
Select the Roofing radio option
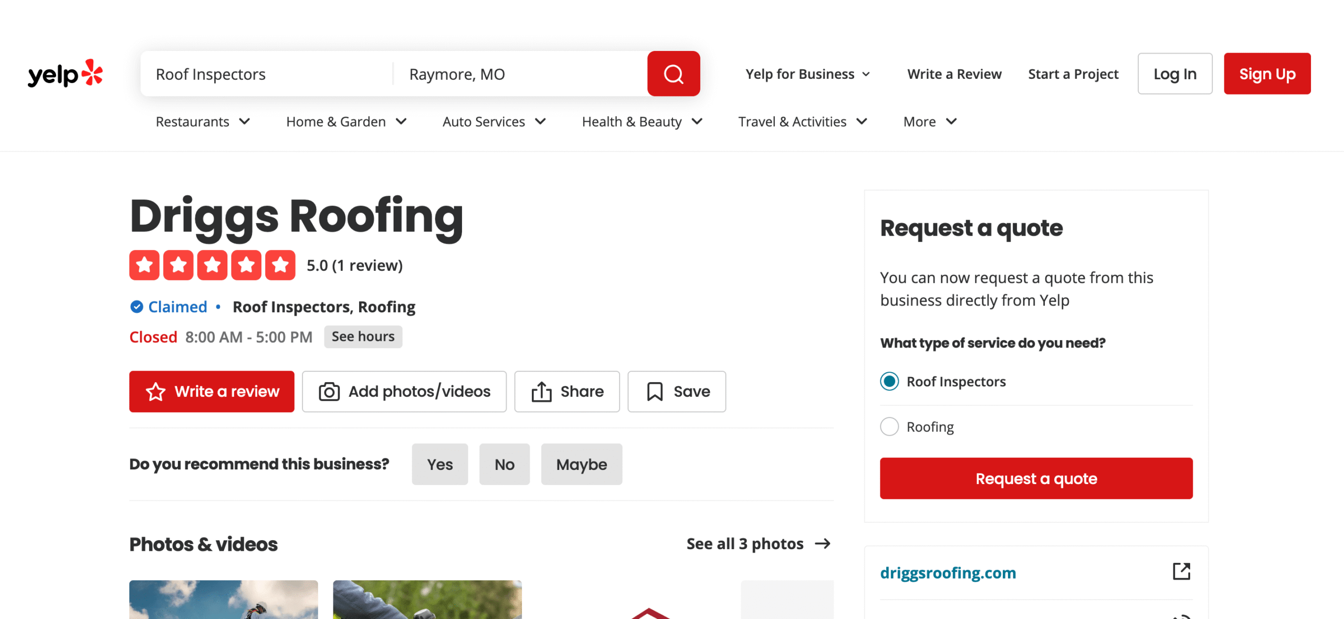click(889, 426)
